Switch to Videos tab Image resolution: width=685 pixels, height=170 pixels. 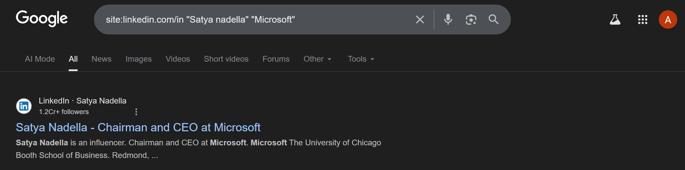click(x=178, y=59)
